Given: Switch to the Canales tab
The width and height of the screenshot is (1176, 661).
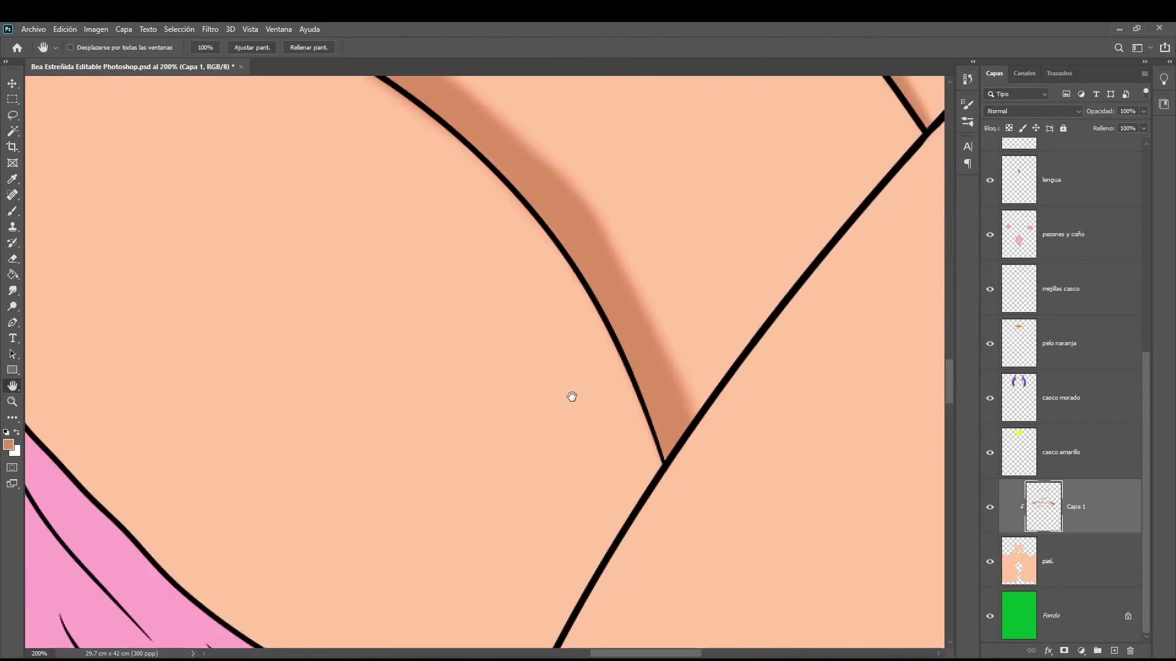Looking at the screenshot, I should click(1025, 73).
